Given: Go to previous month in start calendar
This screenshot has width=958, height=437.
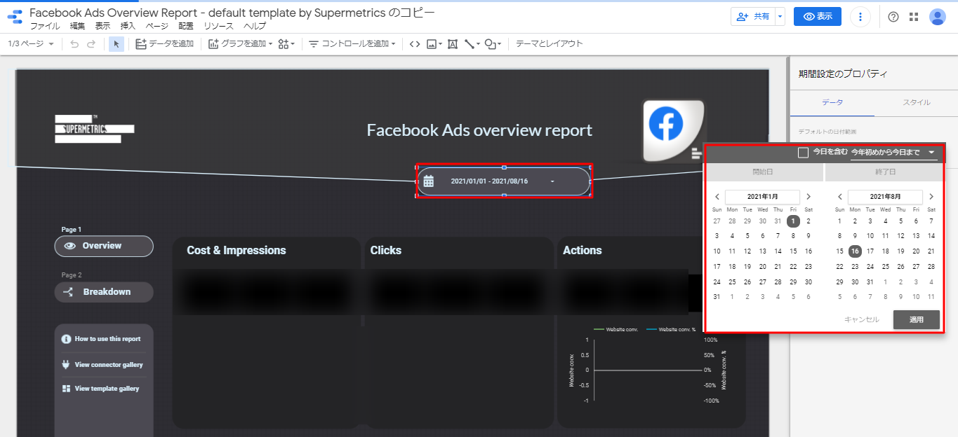Looking at the screenshot, I should pos(717,197).
